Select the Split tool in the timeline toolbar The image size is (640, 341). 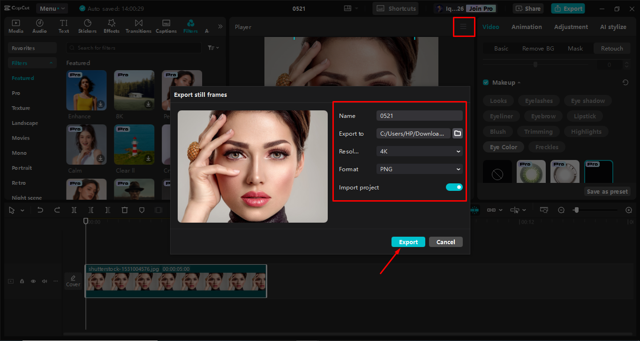(74, 210)
